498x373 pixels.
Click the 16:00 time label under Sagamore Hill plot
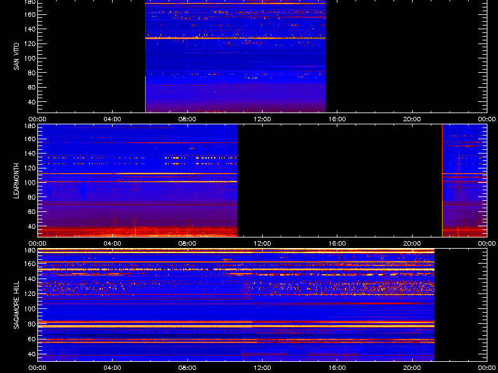point(337,368)
